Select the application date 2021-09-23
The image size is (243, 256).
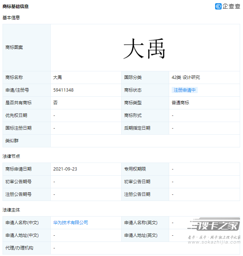tap(65, 169)
